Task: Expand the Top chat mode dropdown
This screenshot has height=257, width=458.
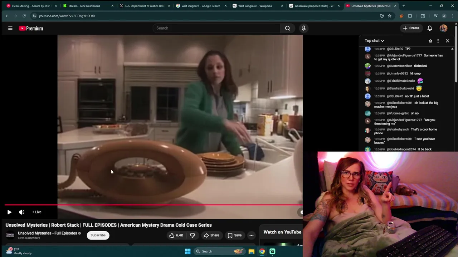Action: pos(374,41)
